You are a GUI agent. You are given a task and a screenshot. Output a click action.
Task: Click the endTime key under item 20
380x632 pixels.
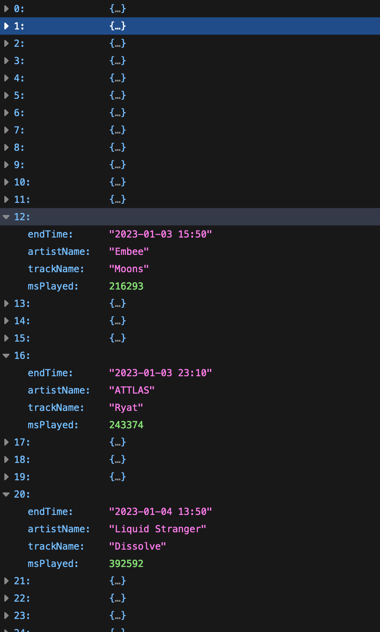50,511
